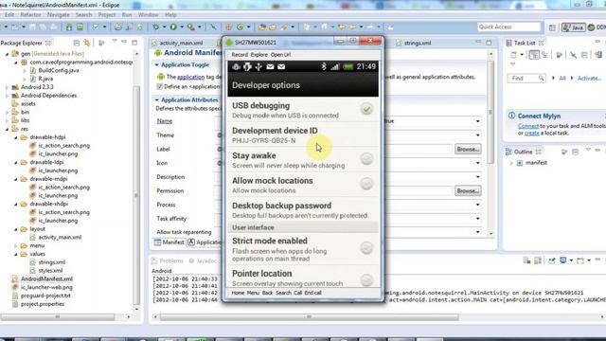Switch to the Java perspective
Screen dimensions: 606x341
573,27
